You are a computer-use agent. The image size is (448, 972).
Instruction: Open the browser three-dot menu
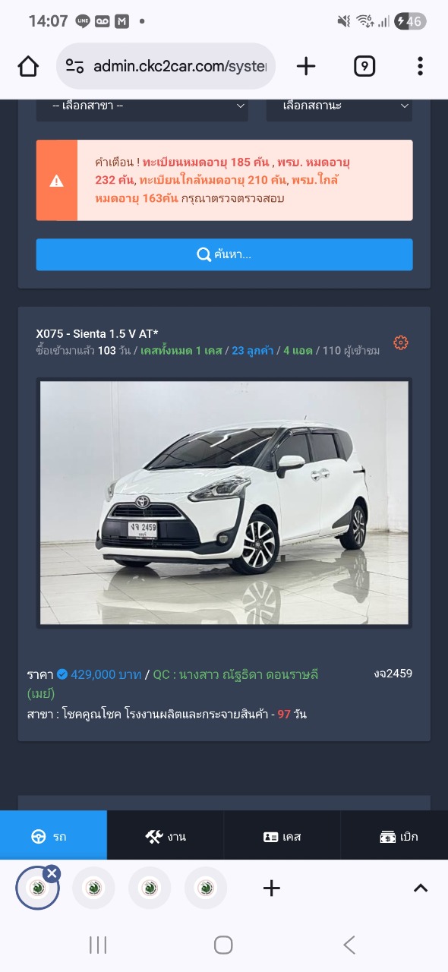coord(420,67)
